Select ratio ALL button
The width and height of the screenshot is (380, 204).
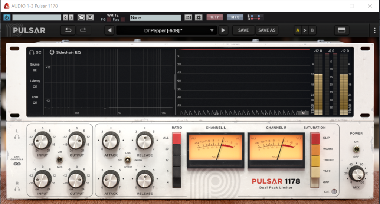coord(177,138)
